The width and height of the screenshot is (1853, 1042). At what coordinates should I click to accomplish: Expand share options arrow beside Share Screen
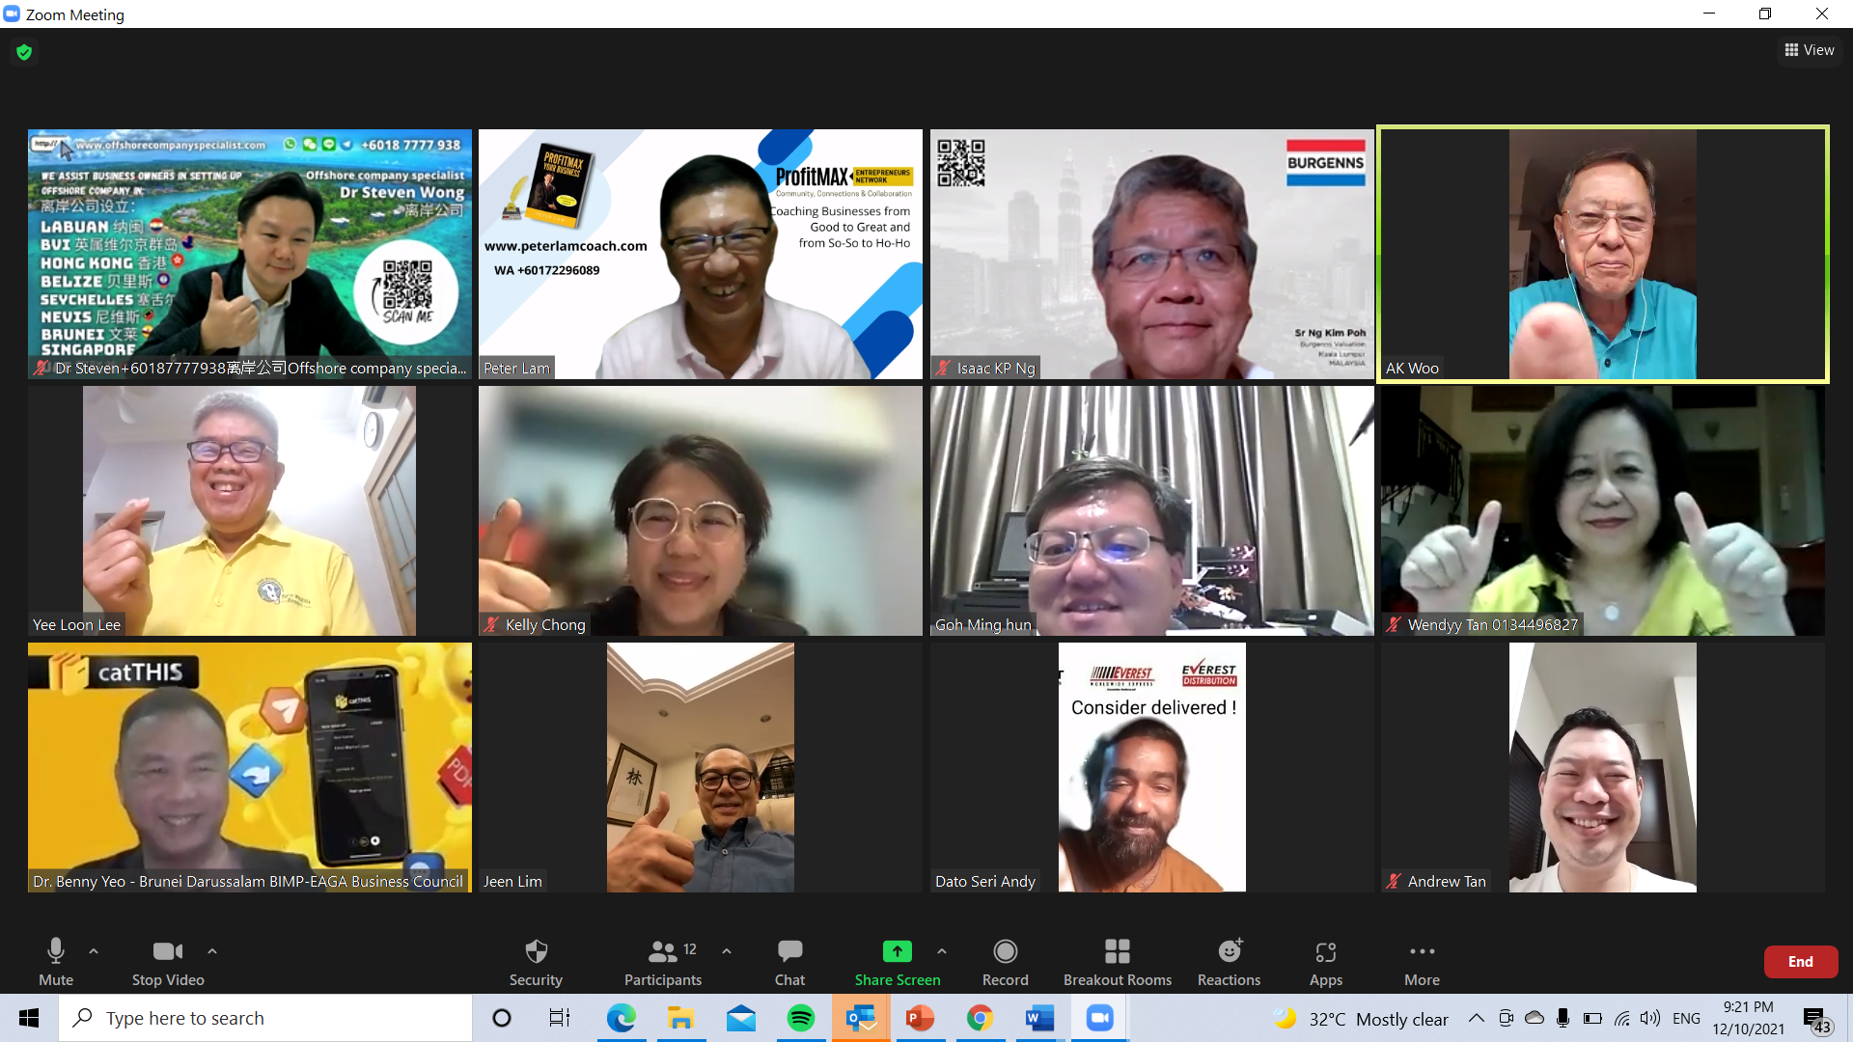[x=942, y=951]
